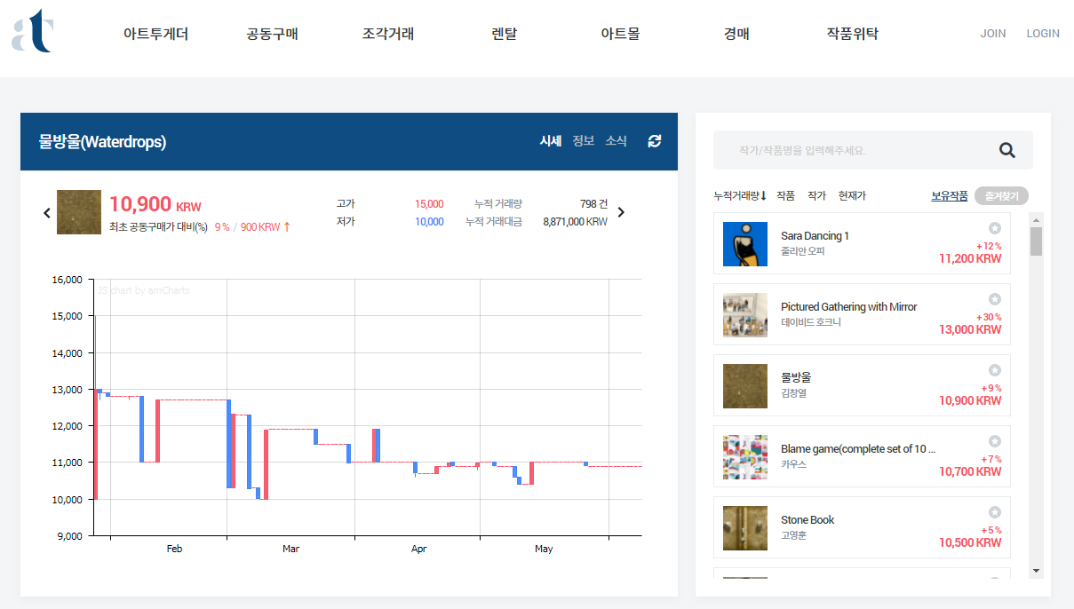Select Pictured Gathering with Mirror title
Viewport: 1074px width, 609px height.
click(x=848, y=307)
